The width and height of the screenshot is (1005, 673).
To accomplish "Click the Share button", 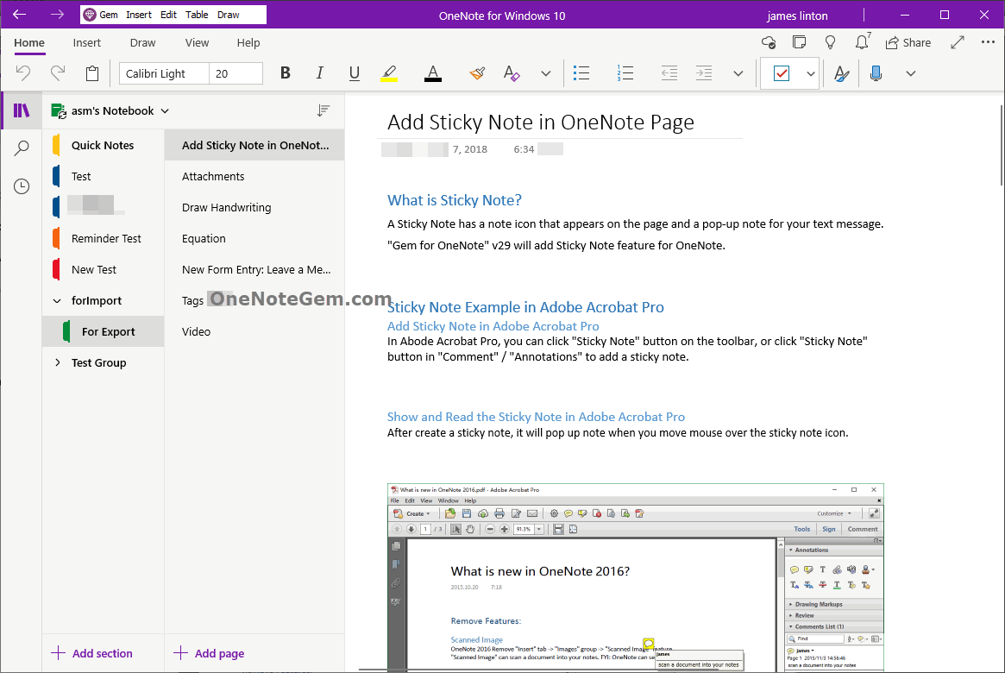I will pyautogui.click(x=908, y=43).
